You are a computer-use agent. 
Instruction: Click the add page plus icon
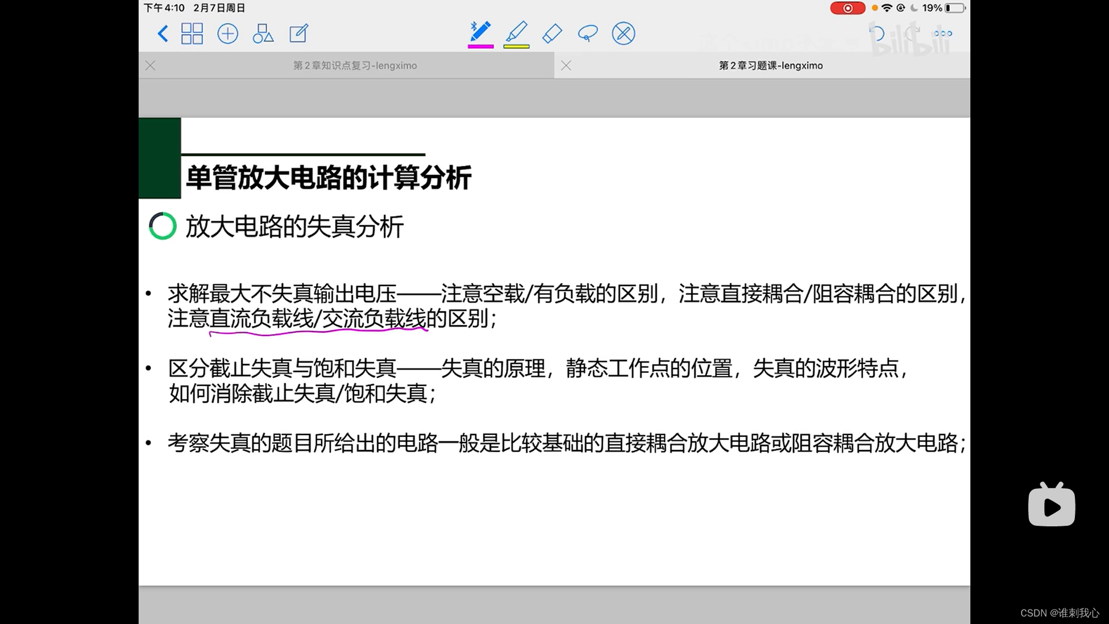click(228, 34)
